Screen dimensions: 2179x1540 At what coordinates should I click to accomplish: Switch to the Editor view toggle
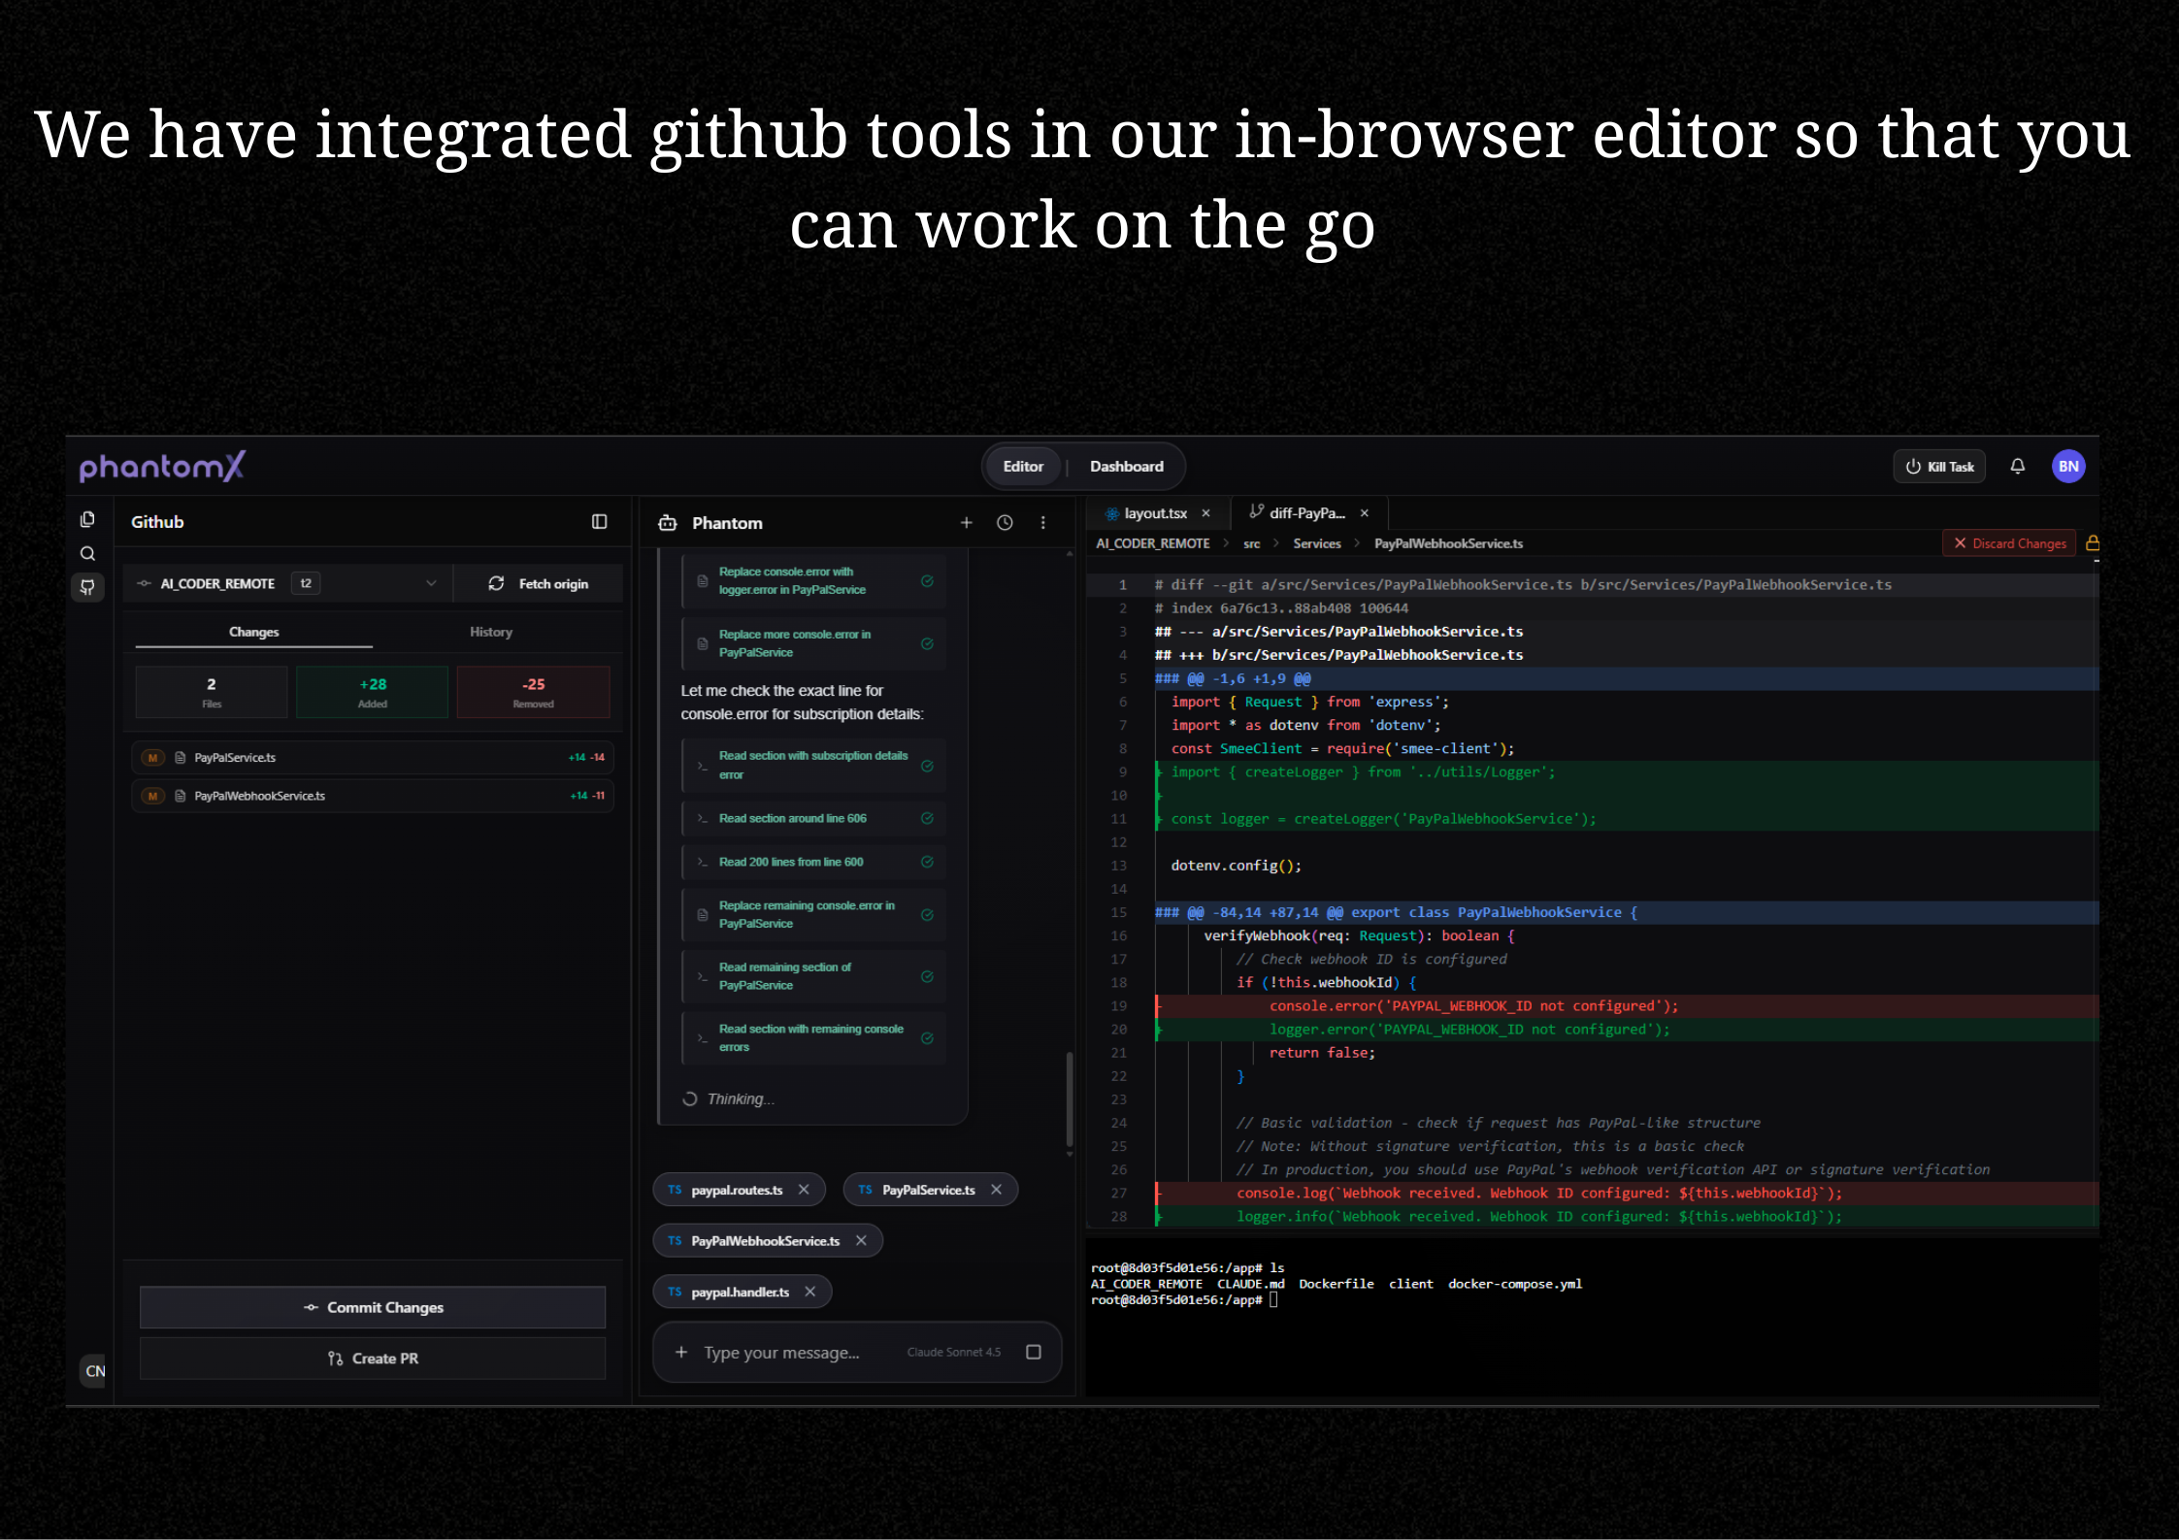[1023, 467]
